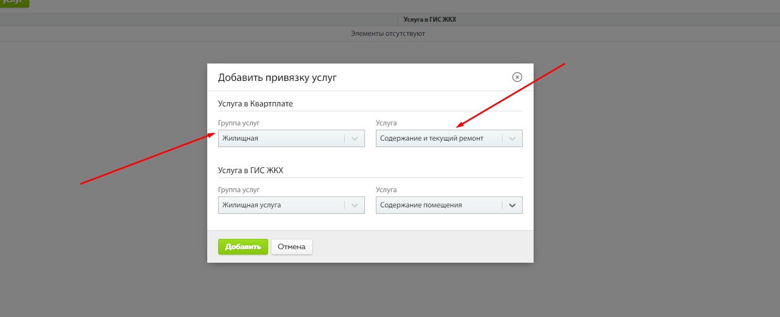Image resolution: width=780 pixels, height=317 pixels.
Task: Open the Содержание и текущий ремонт dropdown
Action: (x=449, y=138)
